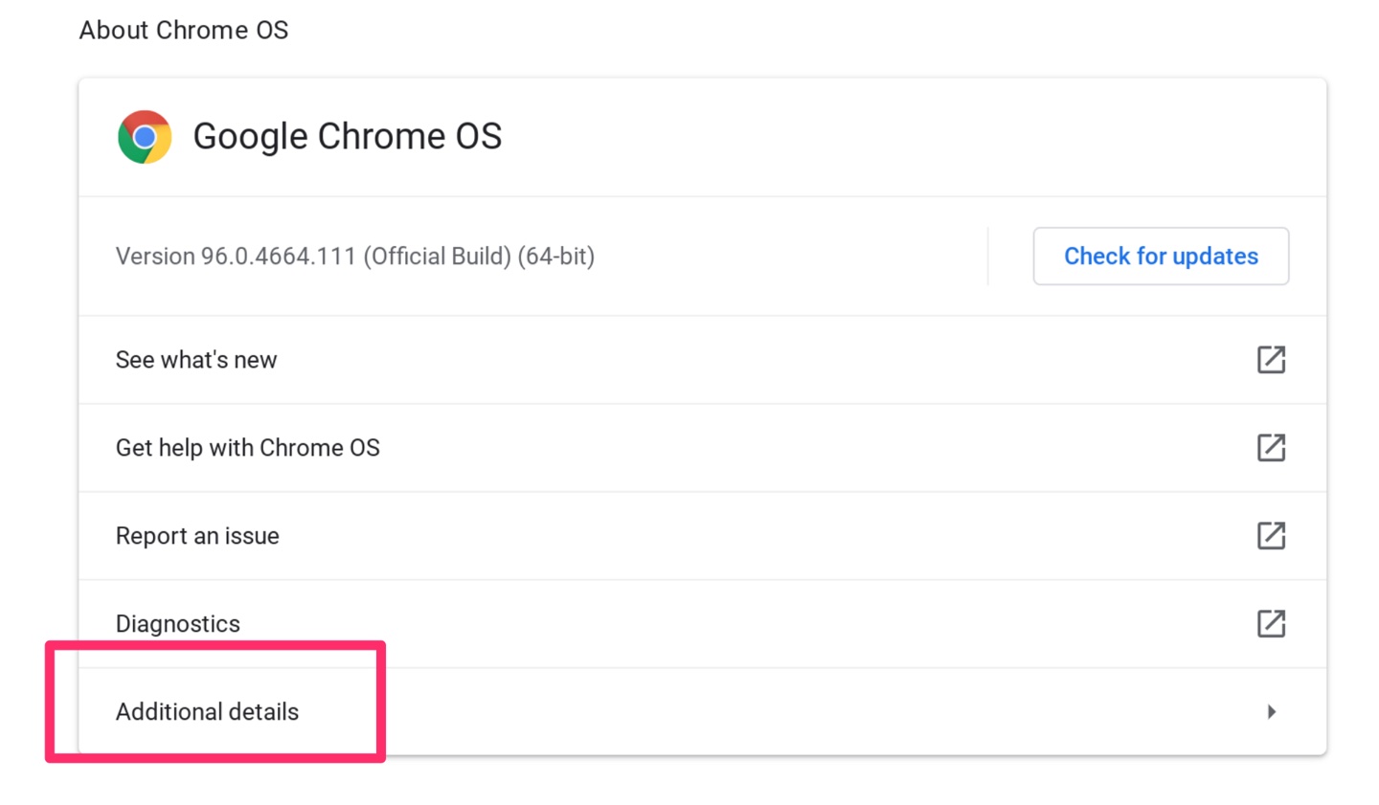The image size is (1379, 805).
Task: Click the (Official Build) text
Action: [438, 257]
